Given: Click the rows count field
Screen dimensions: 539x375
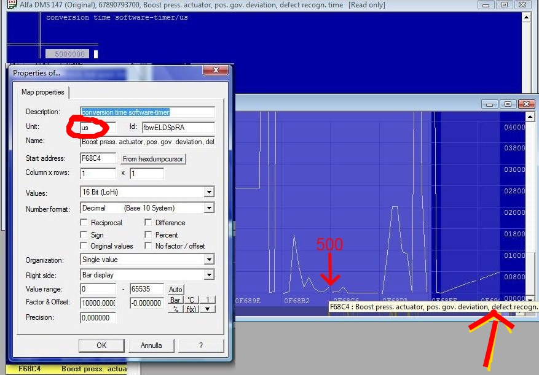Looking at the screenshot, I should pos(147,173).
